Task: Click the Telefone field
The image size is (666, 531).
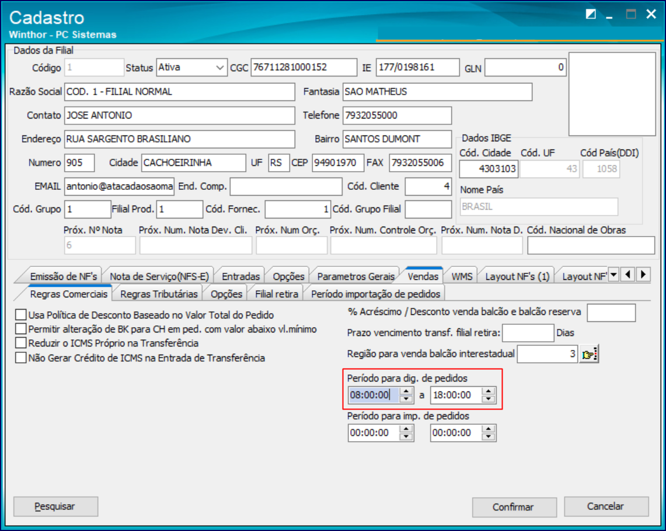Action: pyautogui.click(x=397, y=116)
